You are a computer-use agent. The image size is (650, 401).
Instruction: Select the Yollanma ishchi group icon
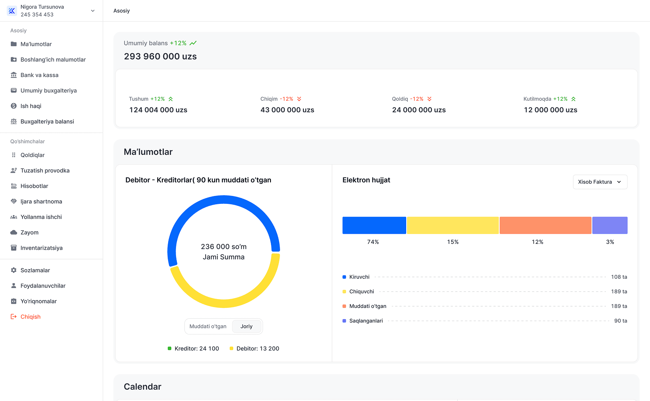click(14, 217)
